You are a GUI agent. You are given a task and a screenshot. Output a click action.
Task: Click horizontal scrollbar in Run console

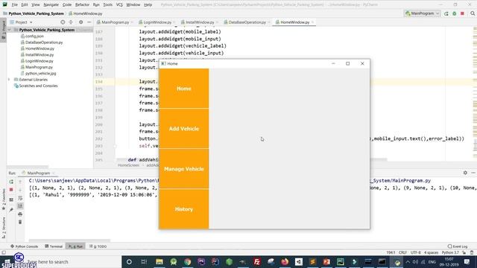[69, 240]
